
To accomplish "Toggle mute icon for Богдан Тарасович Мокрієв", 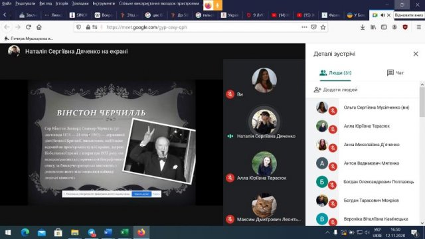I will coord(333,204).
